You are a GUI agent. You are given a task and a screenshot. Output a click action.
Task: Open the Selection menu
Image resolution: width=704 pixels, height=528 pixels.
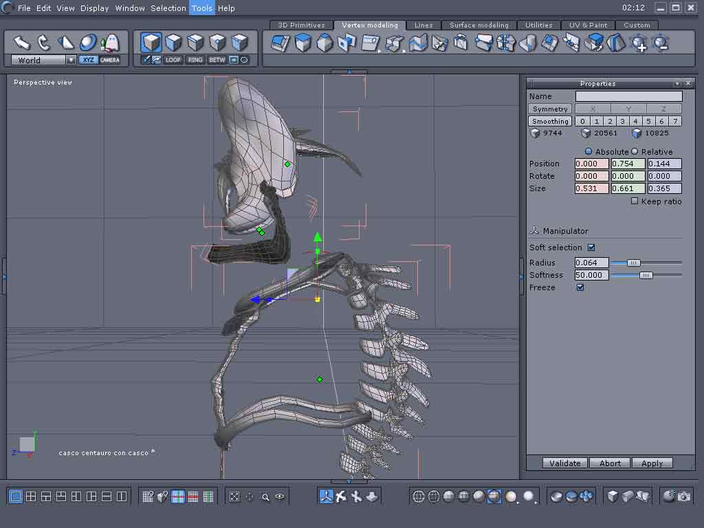pyautogui.click(x=168, y=8)
